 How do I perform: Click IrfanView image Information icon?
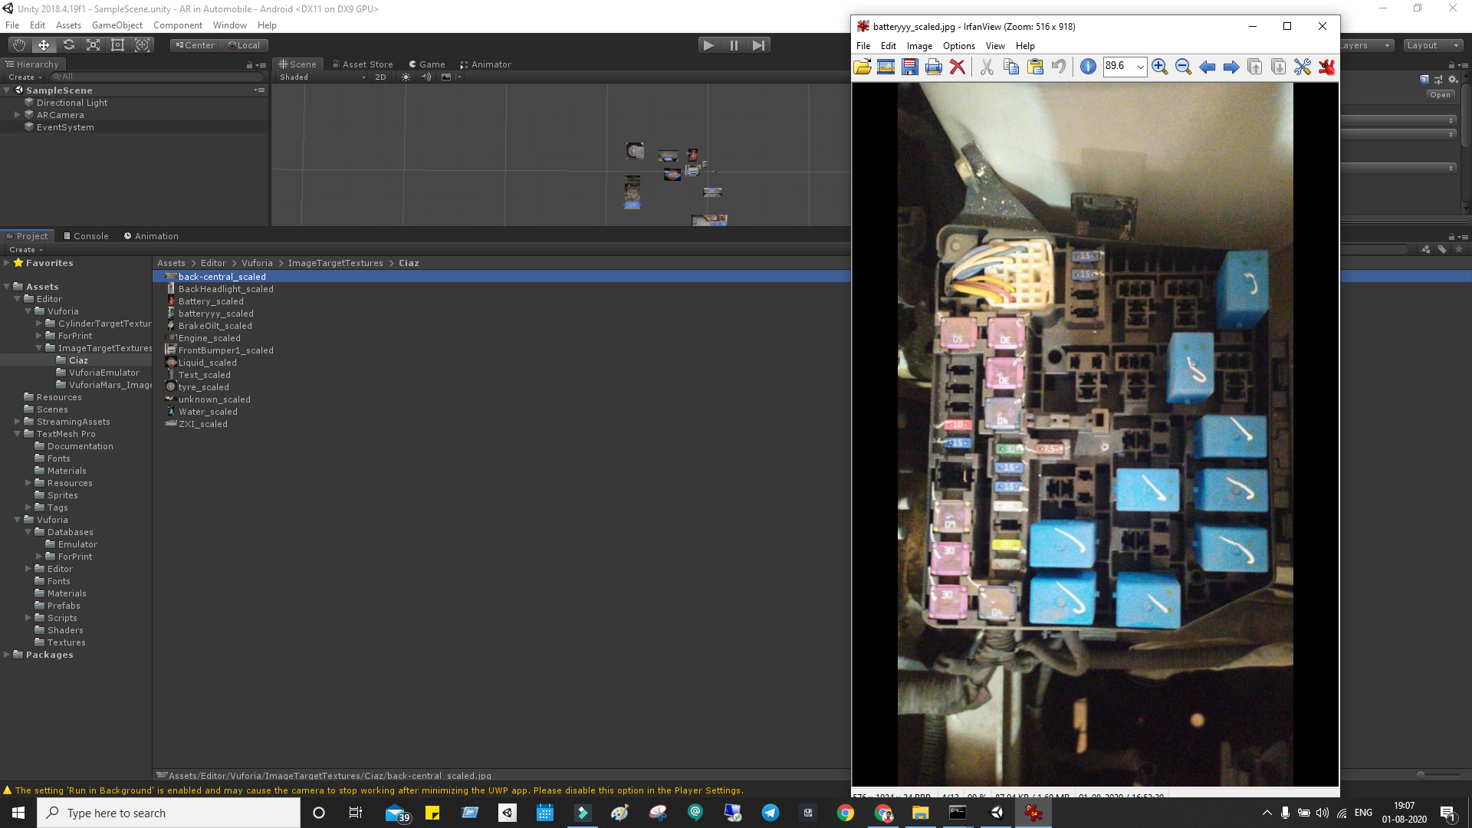(x=1087, y=67)
